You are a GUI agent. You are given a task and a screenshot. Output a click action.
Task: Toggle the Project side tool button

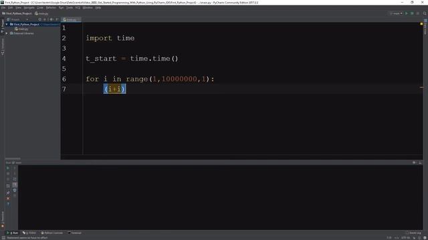[3, 25]
